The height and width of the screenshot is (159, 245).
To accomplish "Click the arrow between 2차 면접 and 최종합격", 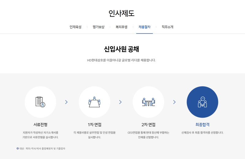I will [174, 102].
